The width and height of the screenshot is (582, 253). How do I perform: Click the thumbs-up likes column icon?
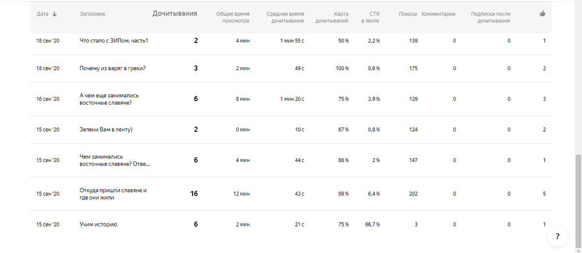click(x=542, y=14)
